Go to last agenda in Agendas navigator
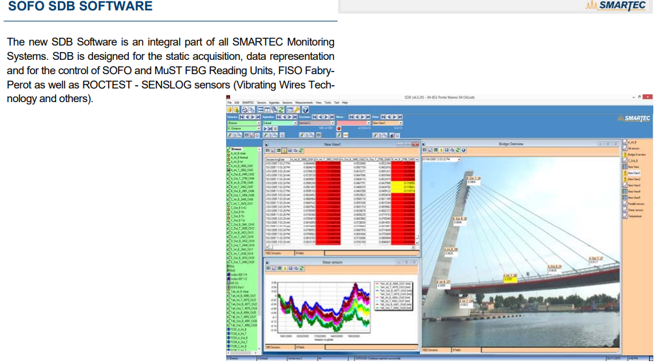Viewport: 665px width, 363px height. pyautogui.click(x=295, y=117)
